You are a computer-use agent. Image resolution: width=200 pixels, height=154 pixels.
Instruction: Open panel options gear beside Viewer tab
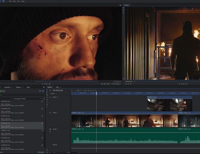tap(120, 5)
